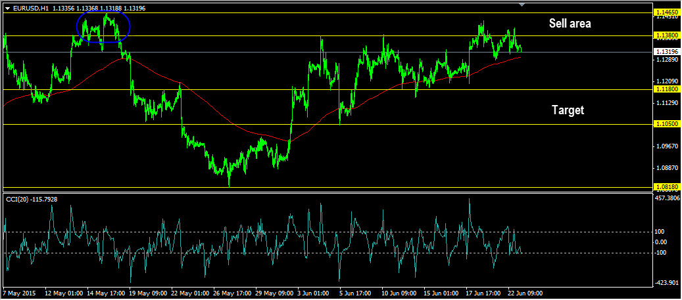
Task: Click the 457.3806 CCI scale maximum
Action: pos(667,198)
